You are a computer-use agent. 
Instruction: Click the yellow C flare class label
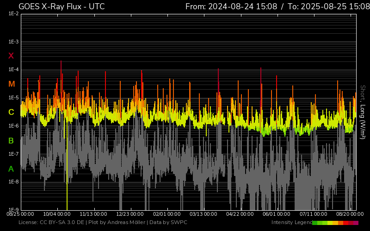tap(11, 112)
